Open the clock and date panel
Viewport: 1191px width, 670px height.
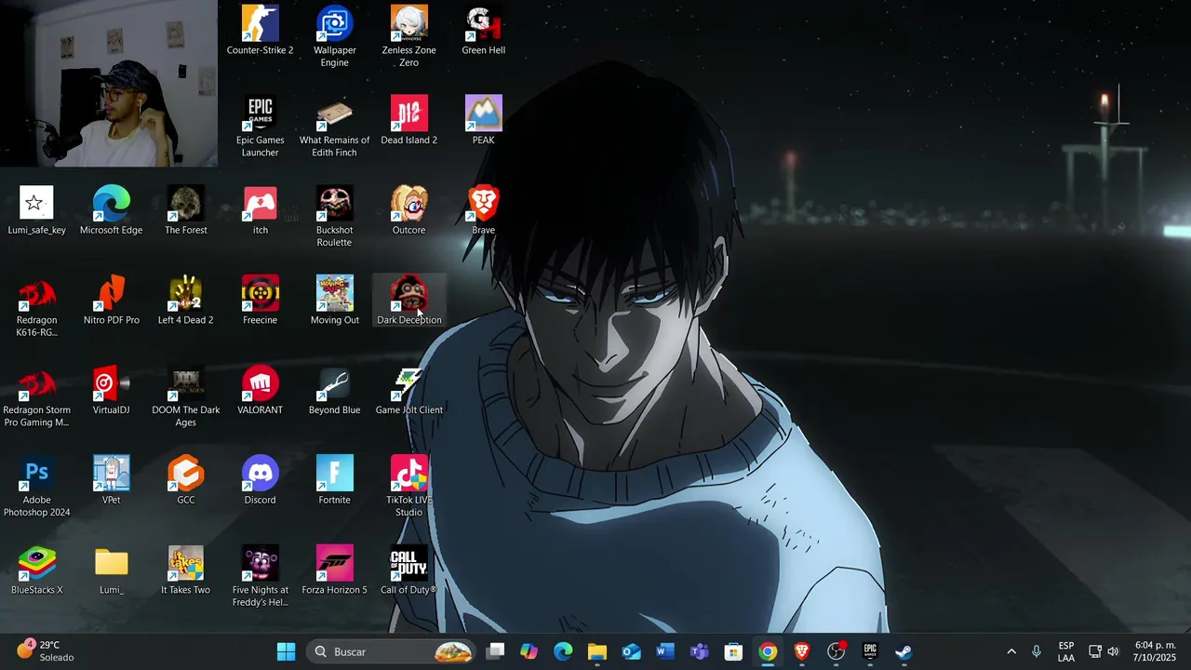pos(1155,651)
